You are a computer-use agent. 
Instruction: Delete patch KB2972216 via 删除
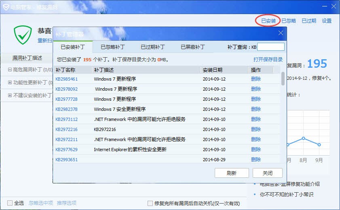click(x=256, y=129)
